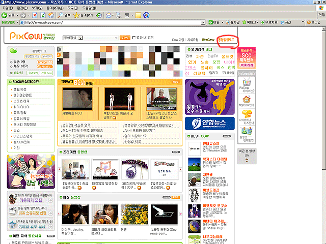
Task: Open the 보기(V) menu
Action: 37,8
